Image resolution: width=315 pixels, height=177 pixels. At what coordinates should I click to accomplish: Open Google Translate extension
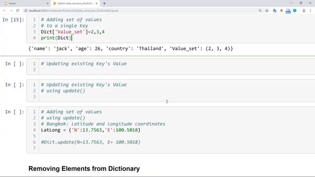275,11
